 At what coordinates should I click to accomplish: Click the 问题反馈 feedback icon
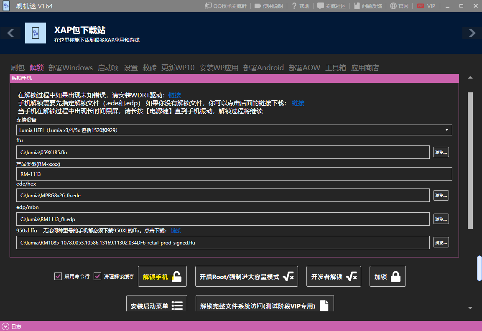coord(357,6)
